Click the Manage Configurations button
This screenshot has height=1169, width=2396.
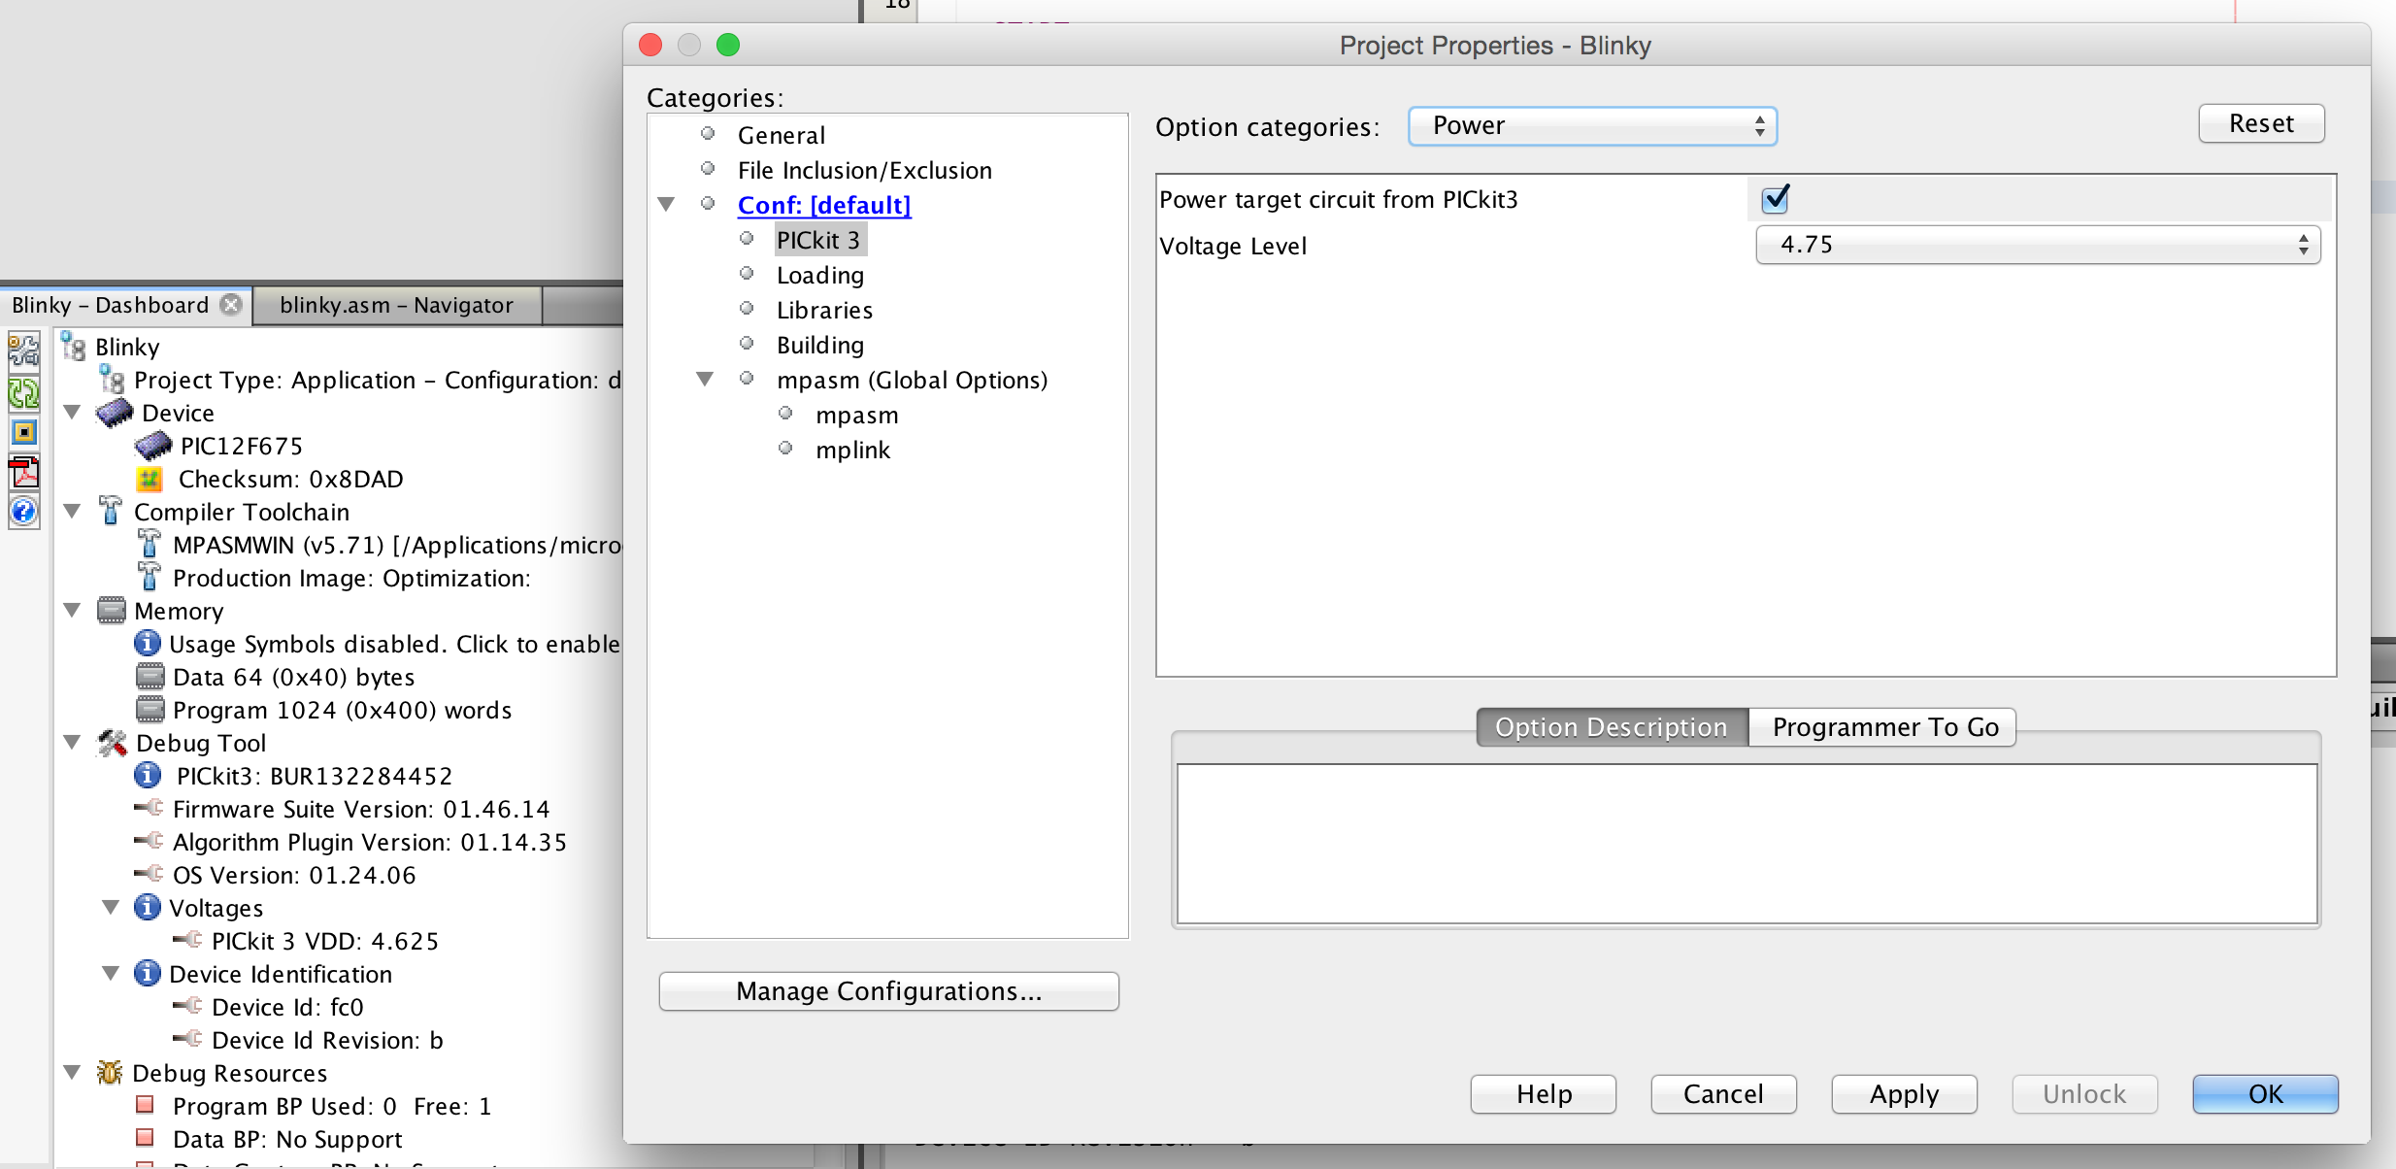pyautogui.click(x=889, y=991)
